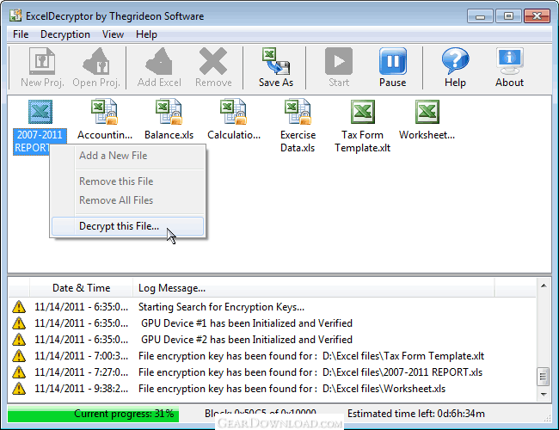Click the log scrollbar thumb
Screen dimensions: 559x430
pos(544,376)
